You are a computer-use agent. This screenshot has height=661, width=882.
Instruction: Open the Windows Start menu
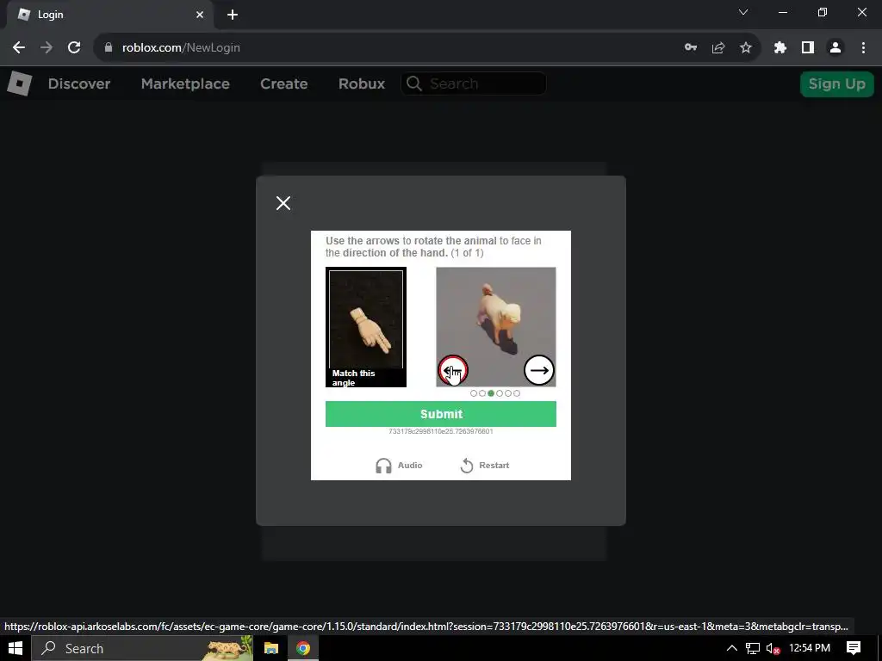tap(16, 648)
